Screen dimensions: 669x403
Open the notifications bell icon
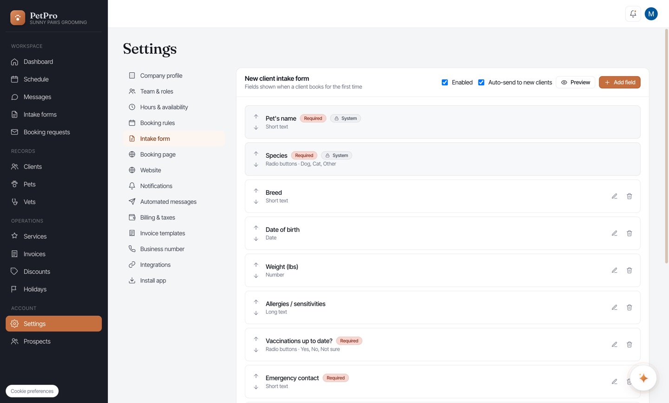[x=633, y=14]
